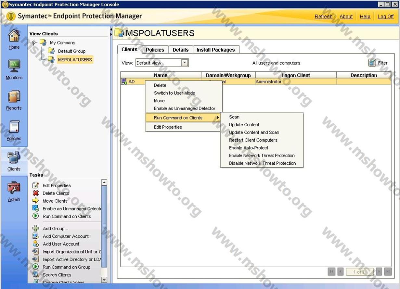Viewport: 400px width, 289px height.
Task: Sort by the Name column header
Action: pos(161,75)
